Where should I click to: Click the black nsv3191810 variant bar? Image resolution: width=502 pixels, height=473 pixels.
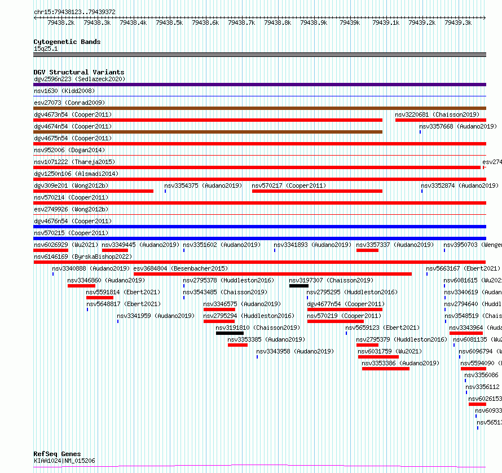click(230, 333)
